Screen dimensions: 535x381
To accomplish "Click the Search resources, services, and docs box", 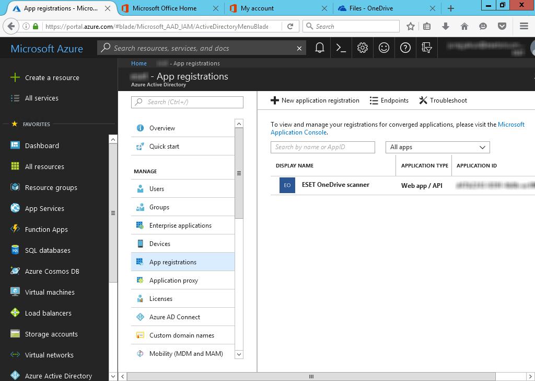I will 201,48.
